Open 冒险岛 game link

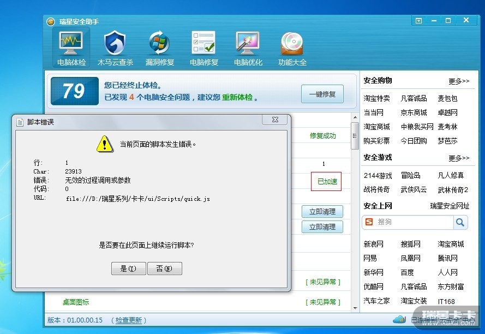pos(411,176)
